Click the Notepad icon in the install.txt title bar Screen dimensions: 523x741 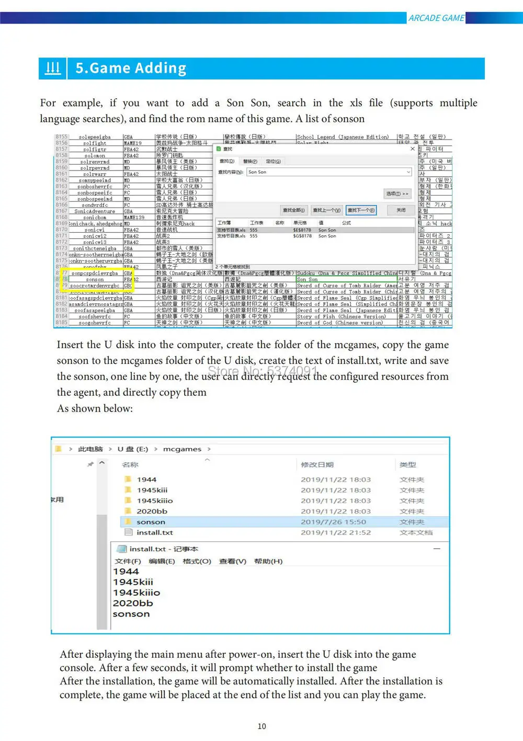[121, 549]
